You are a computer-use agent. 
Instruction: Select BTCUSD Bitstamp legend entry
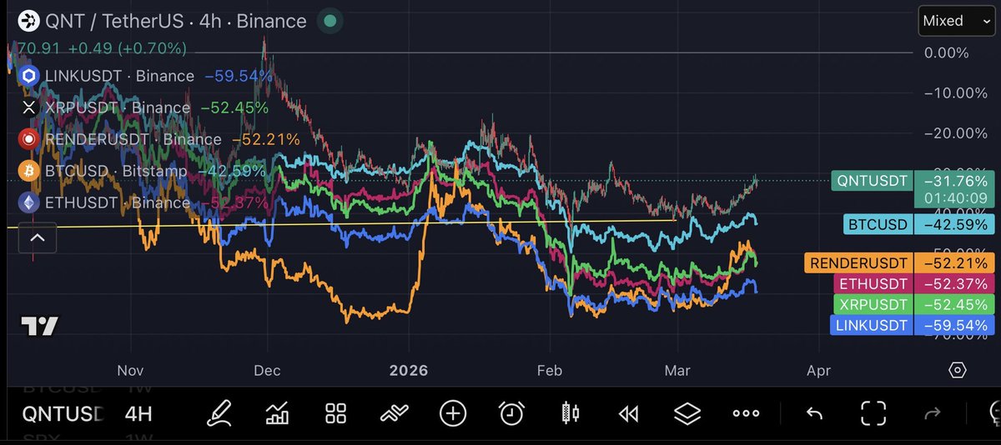click(x=140, y=171)
